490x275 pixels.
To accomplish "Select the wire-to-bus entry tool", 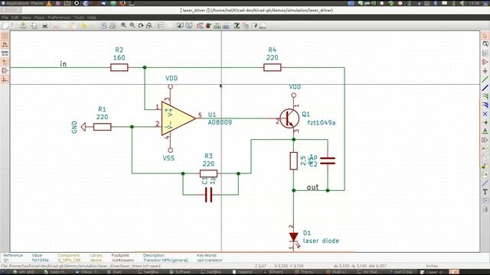I will click(x=485, y=97).
